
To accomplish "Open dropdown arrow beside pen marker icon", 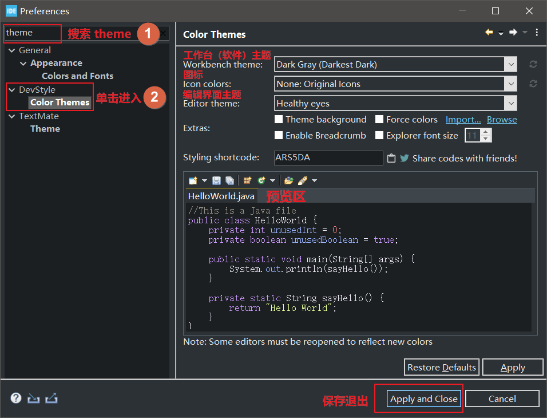I will tap(314, 180).
